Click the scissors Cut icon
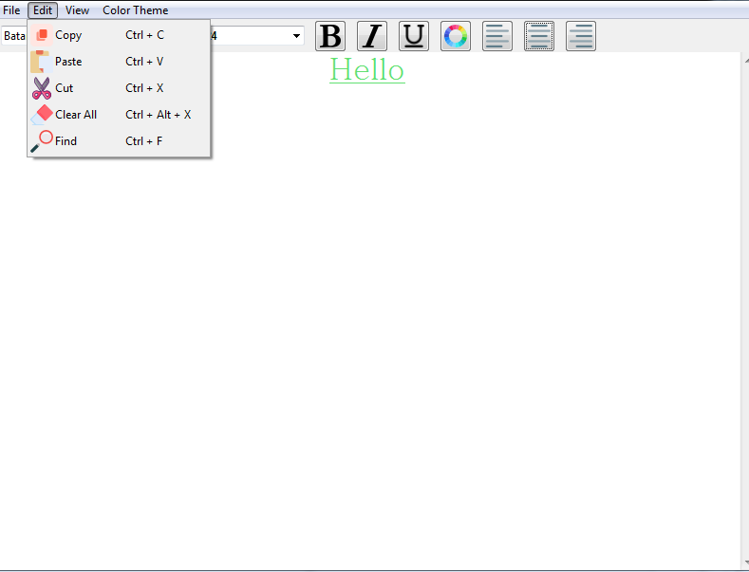 [42, 88]
